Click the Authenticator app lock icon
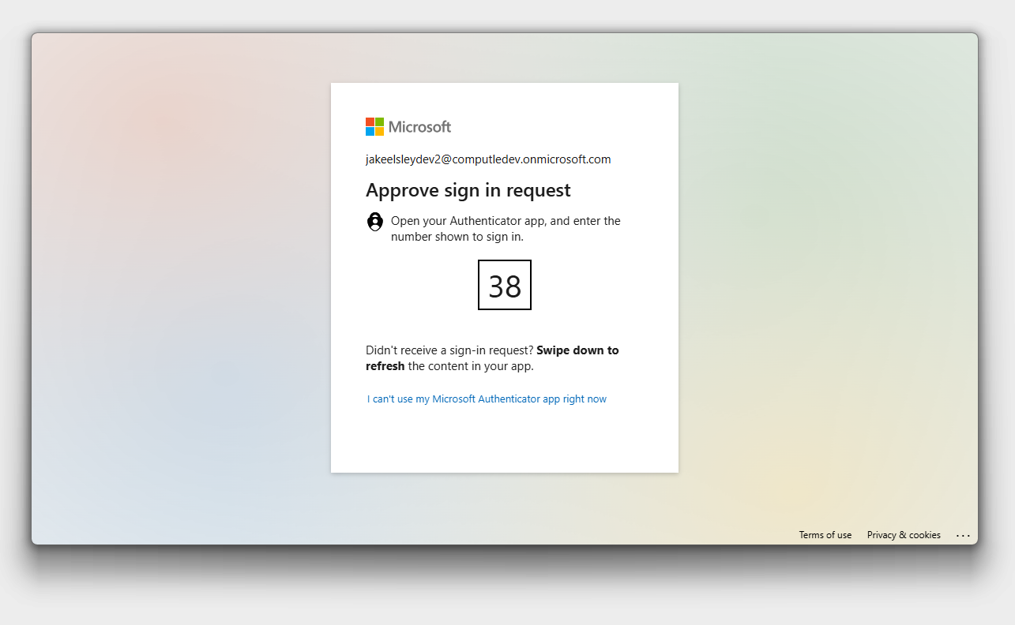 pos(375,222)
